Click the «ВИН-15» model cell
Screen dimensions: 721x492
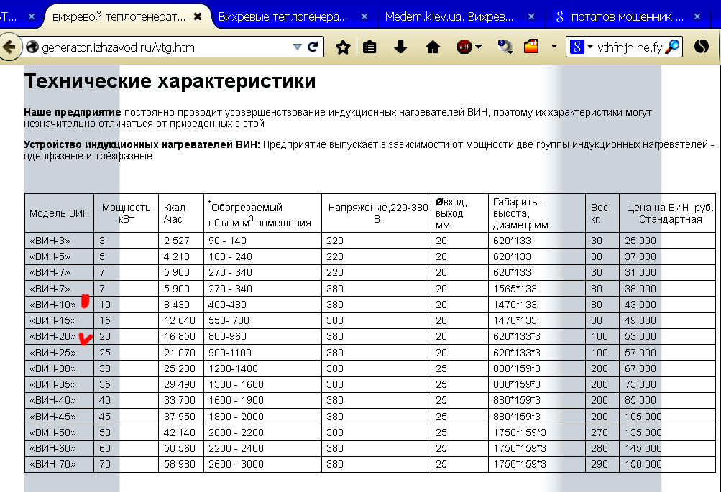coord(59,320)
